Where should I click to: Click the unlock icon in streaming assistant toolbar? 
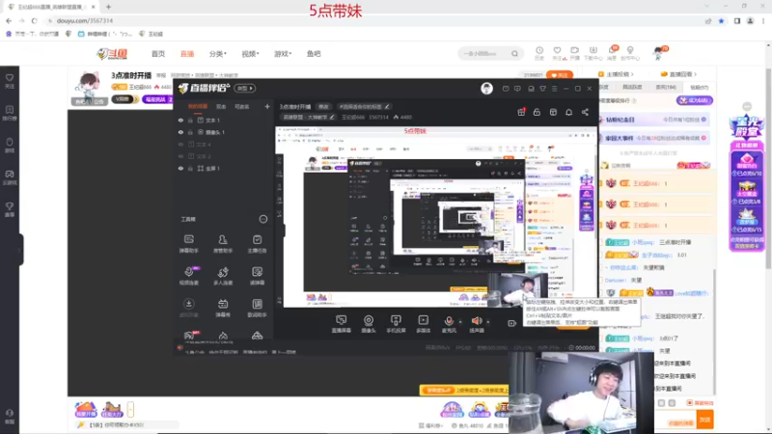(x=537, y=112)
